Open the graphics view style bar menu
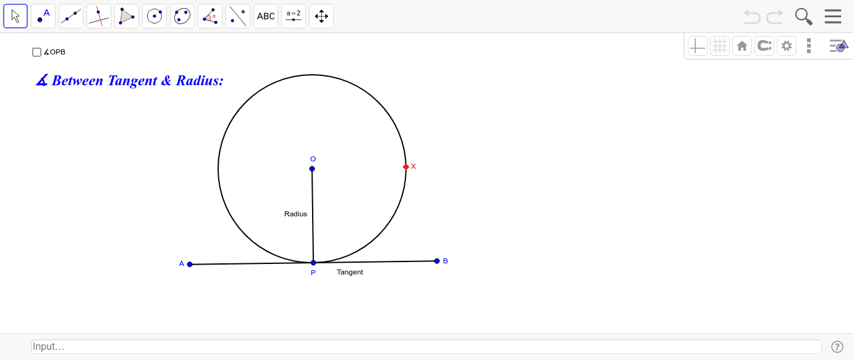Screen dimensions: 854x361 click(x=839, y=46)
